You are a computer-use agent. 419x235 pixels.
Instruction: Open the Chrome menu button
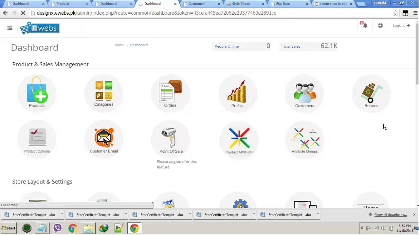(x=415, y=13)
